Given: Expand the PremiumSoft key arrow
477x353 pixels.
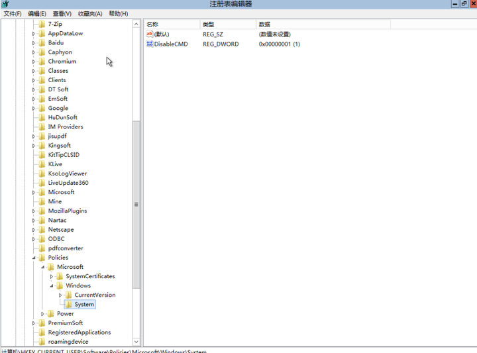Looking at the screenshot, I should (x=34, y=323).
